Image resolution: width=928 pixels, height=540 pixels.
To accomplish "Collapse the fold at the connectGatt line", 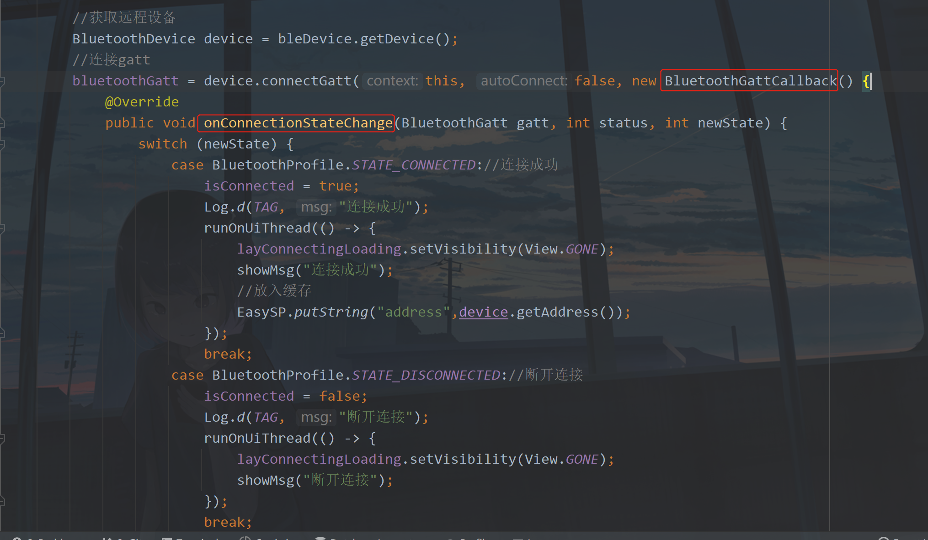I will coord(2,81).
